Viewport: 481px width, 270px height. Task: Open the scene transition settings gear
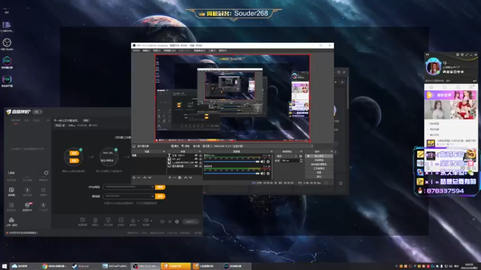click(301, 156)
